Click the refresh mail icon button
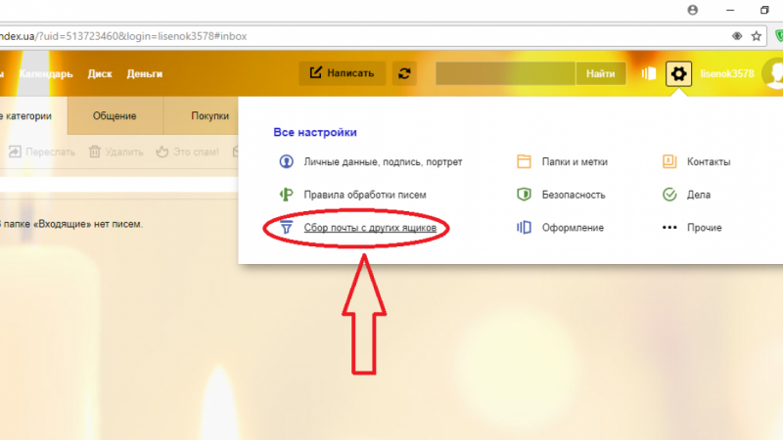Image resolution: width=783 pixels, height=440 pixels. (x=404, y=74)
